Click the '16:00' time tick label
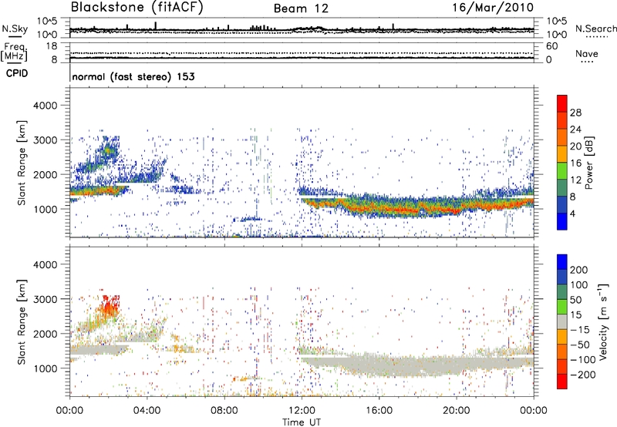Viewport: 617px width, 427px height. (379, 411)
